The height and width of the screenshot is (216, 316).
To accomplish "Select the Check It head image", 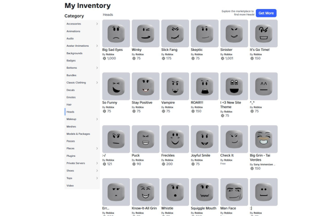I will (x=234, y=139).
